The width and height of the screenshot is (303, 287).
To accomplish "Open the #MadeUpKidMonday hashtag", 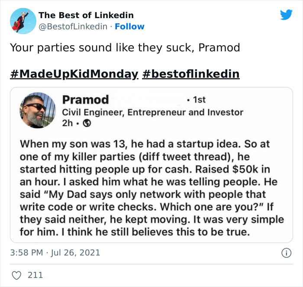I will pyautogui.click(x=74, y=74).
